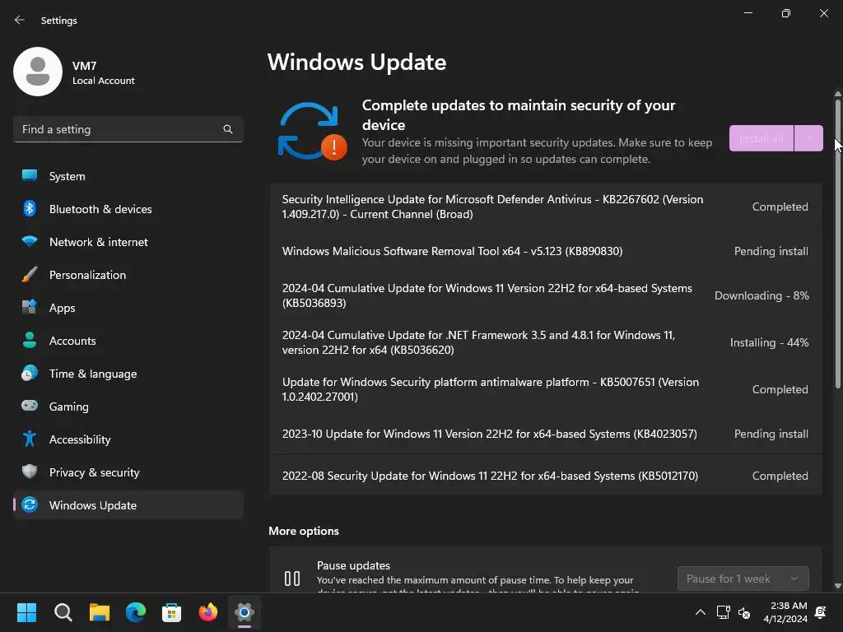Image resolution: width=843 pixels, height=632 pixels.
Task: Click the Privacy & security shield icon
Action: 30,472
